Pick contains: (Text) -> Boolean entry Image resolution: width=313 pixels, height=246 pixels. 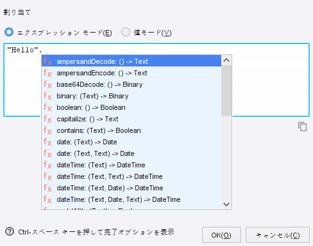131,130
